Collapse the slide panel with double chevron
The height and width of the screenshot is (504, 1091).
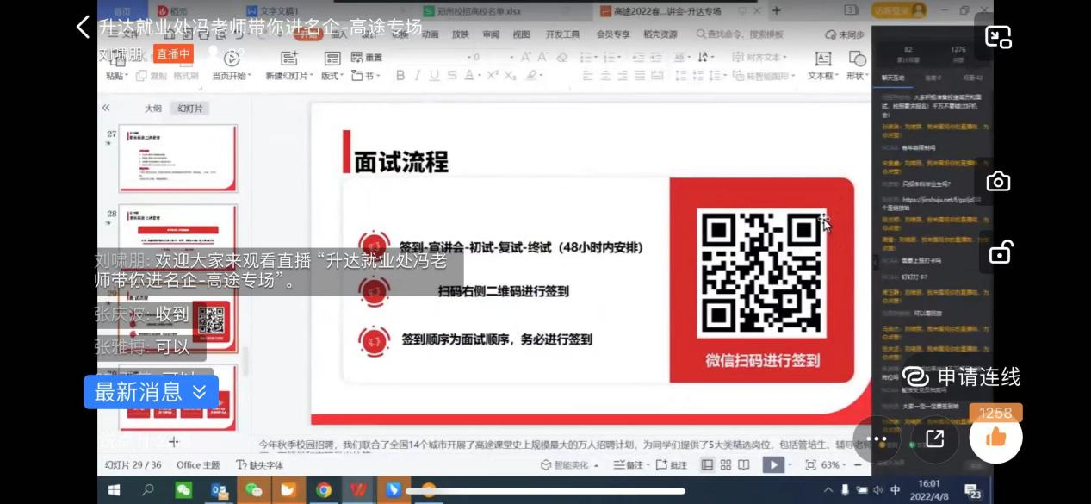pyautogui.click(x=106, y=109)
